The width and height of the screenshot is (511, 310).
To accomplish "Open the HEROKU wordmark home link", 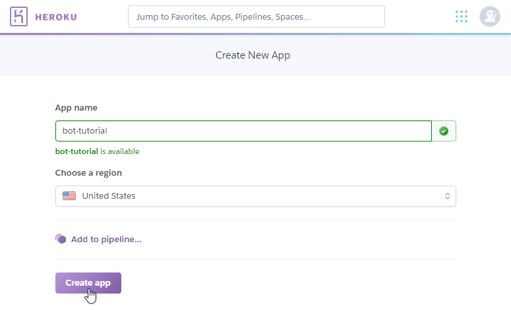I will coord(56,17).
